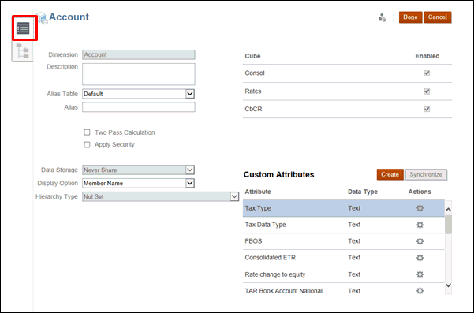Open the gear actions for Consolidated ETR
474x313 pixels.
point(420,258)
